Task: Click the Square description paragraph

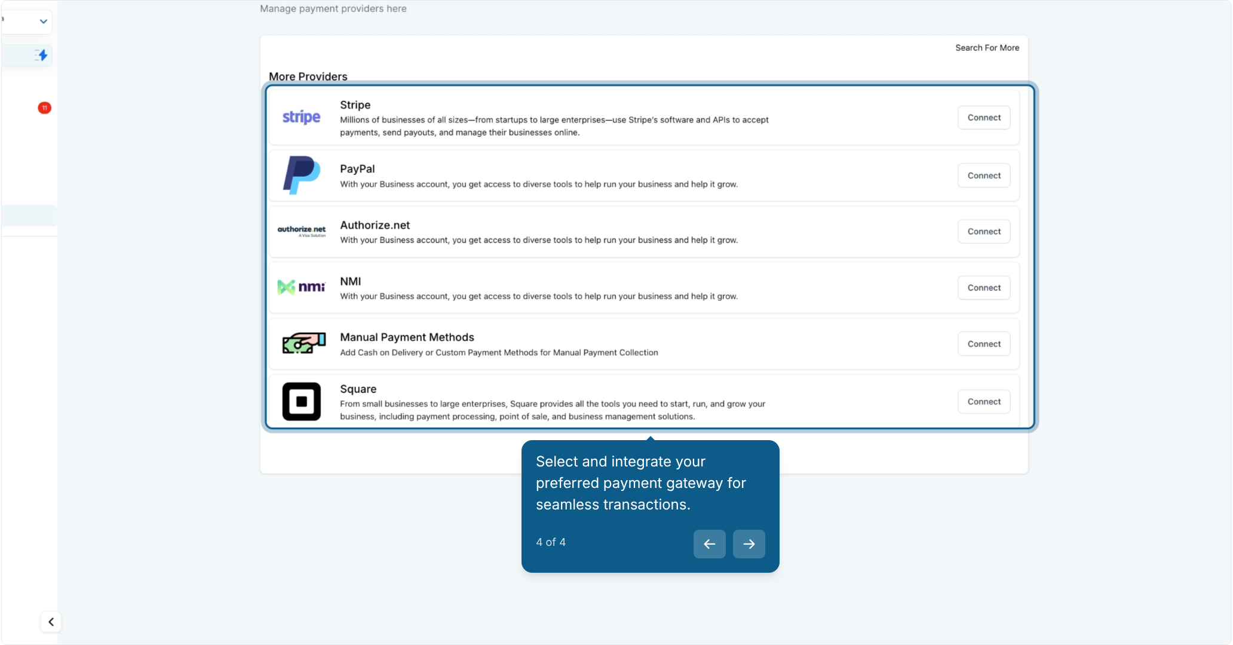Action: click(553, 410)
